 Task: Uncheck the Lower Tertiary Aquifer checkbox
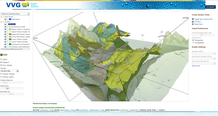pos(5,39)
